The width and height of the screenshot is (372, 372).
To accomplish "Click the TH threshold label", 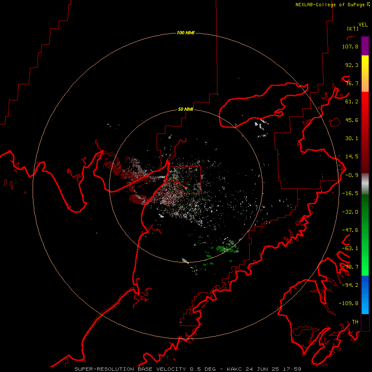I will click(x=355, y=322).
